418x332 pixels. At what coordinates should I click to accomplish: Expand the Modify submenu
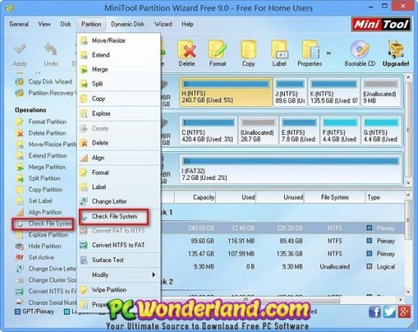click(x=118, y=275)
